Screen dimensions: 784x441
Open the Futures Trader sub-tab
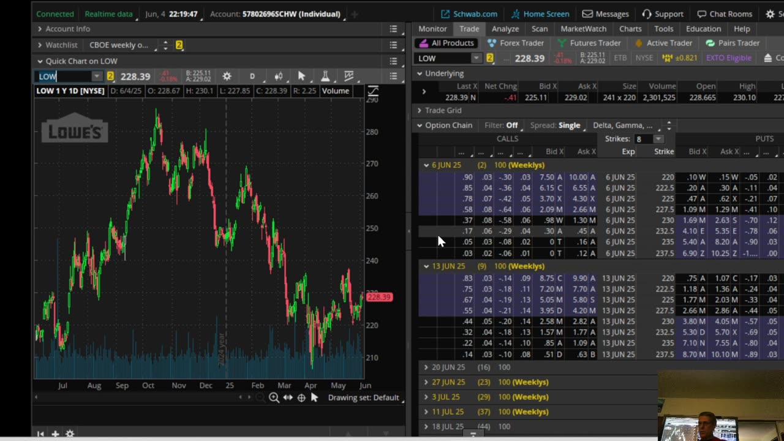(x=589, y=43)
